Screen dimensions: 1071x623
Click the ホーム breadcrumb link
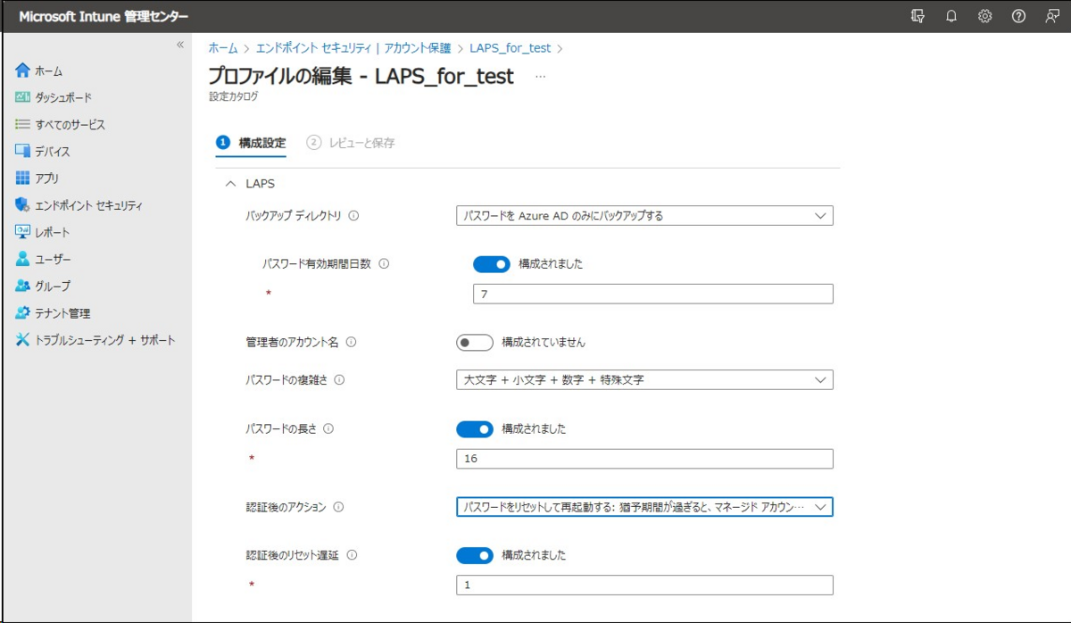tap(223, 48)
